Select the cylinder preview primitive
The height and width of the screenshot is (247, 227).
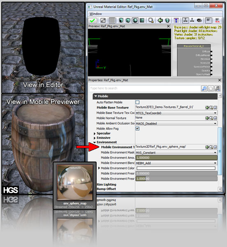click(121, 20)
